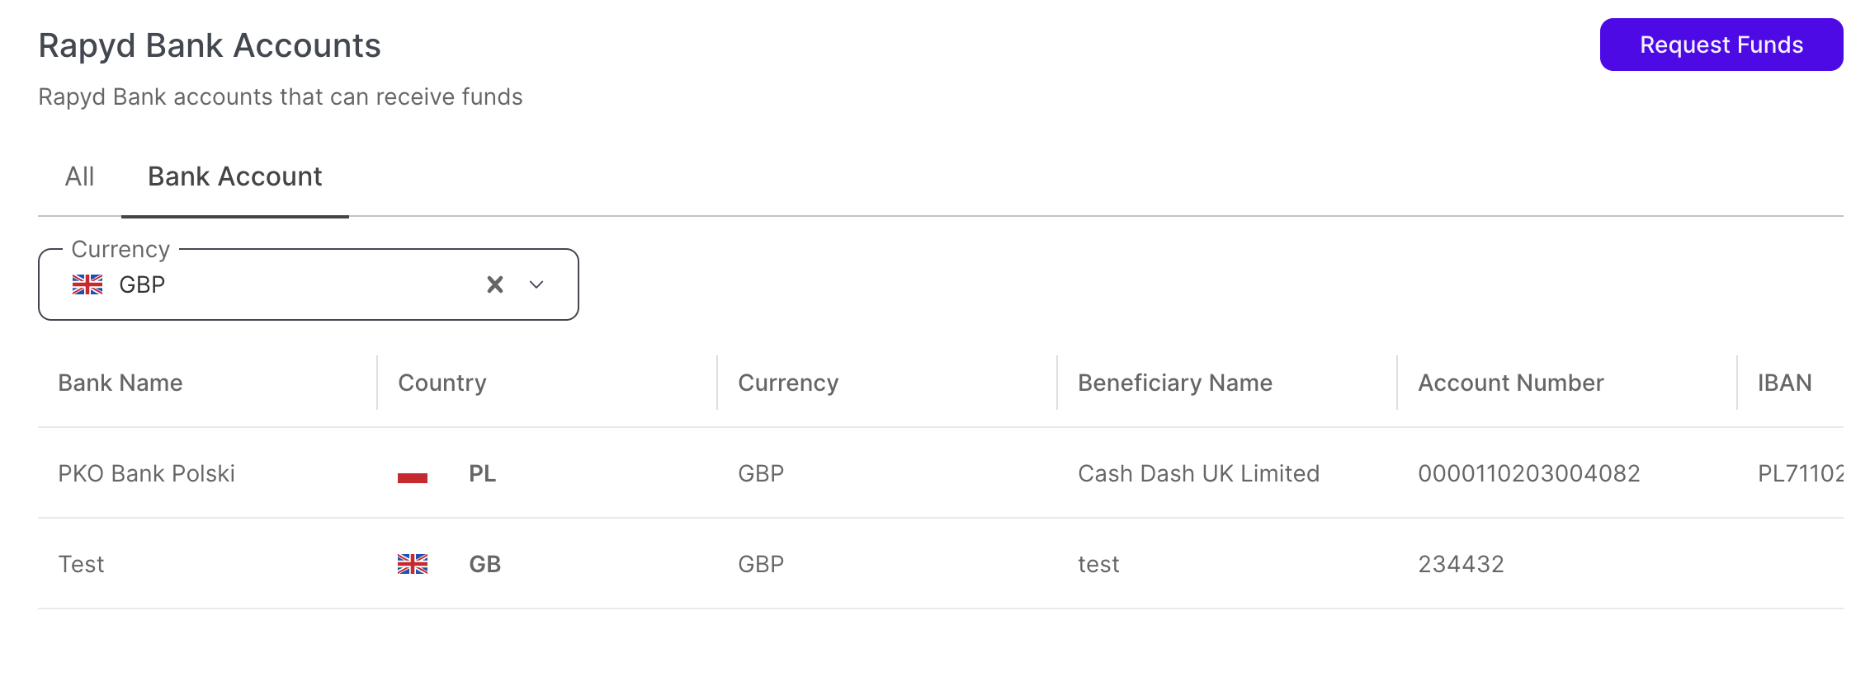Clear the GBP currency filter
Viewport: 1870px width, 686px height.
pos(495,284)
